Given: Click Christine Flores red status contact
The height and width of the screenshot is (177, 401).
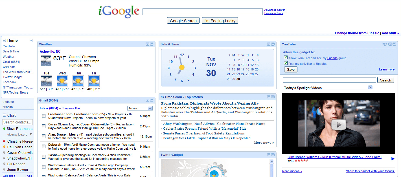Looking at the screenshot, I should [18, 141].
